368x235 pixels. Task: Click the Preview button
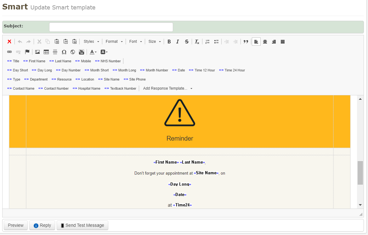click(x=16, y=225)
